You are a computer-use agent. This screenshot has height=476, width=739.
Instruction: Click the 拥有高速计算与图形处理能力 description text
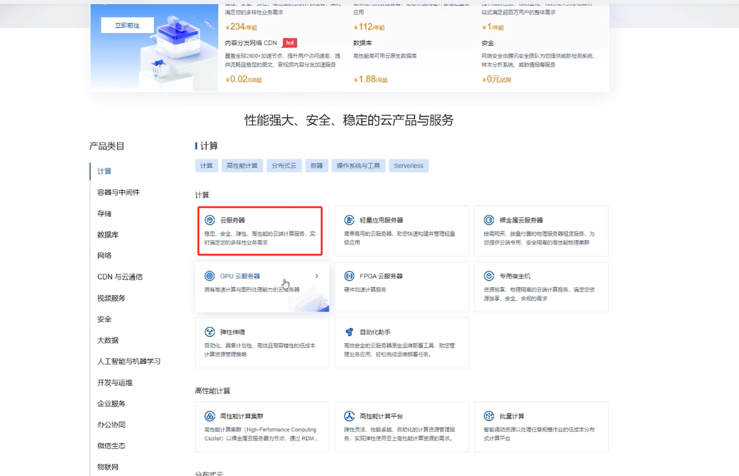point(252,290)
